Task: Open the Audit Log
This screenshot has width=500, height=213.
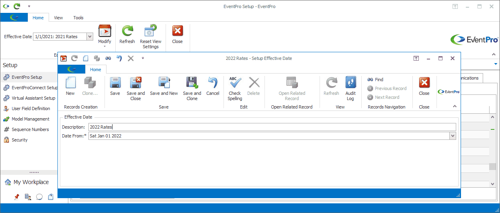Action: [x=350, y=89]
